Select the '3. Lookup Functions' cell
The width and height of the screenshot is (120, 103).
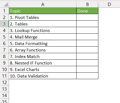pyautogui.click(x=43, y=30)
